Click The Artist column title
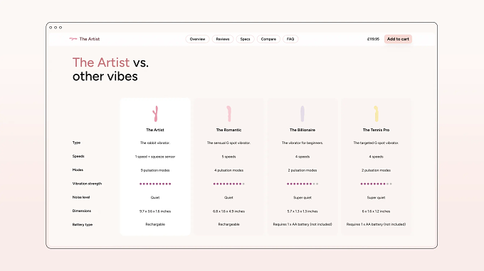 point(155,130)
